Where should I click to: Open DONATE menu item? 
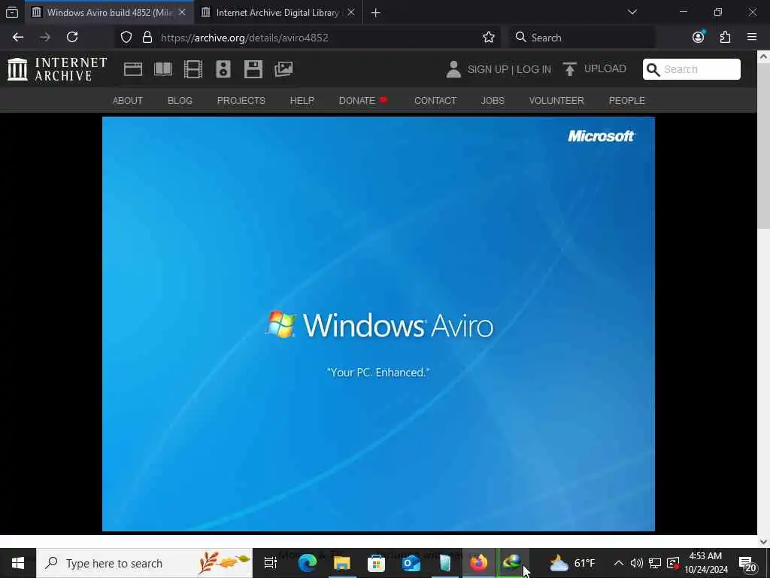(362, 101)
